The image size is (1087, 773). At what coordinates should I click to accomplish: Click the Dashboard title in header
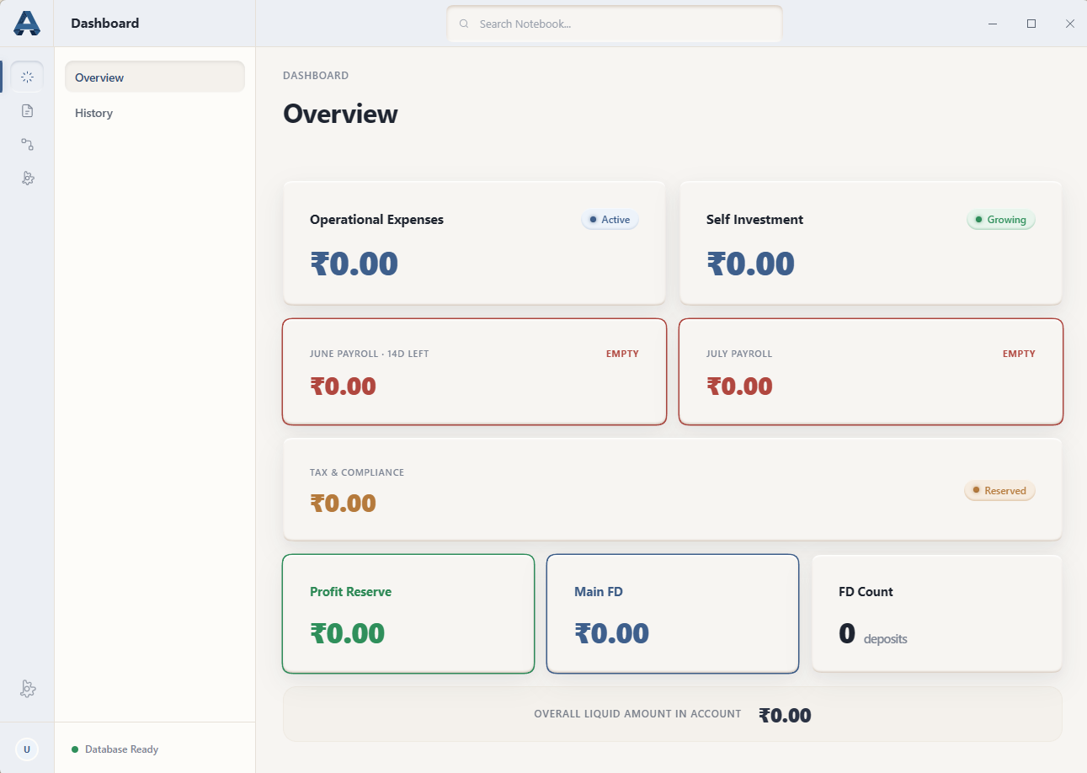tap(105, 24)
